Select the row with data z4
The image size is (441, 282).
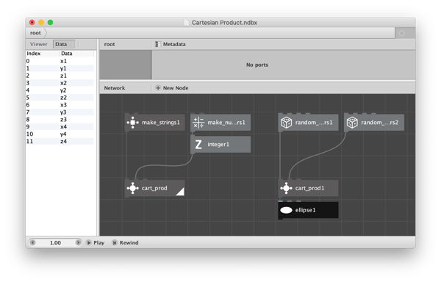tap(60, 141)
